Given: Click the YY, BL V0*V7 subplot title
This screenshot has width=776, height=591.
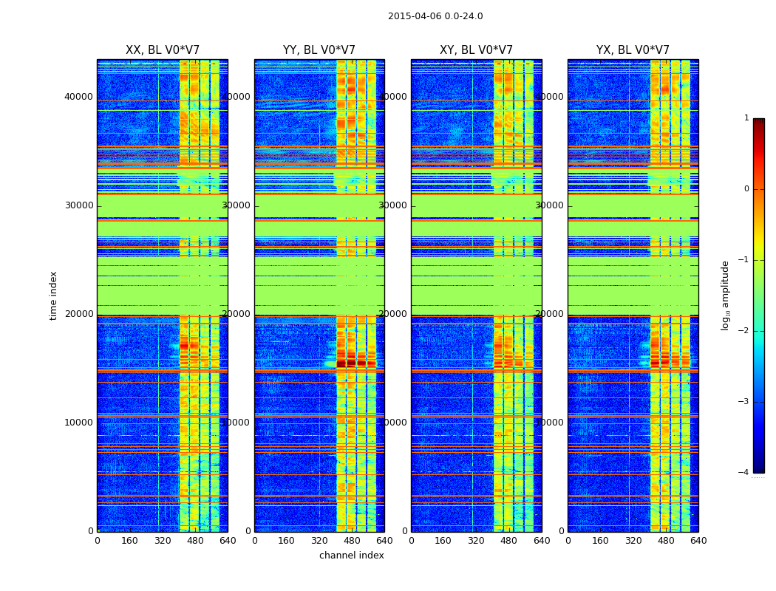Looking at the screenshot, I should (319, 50).
